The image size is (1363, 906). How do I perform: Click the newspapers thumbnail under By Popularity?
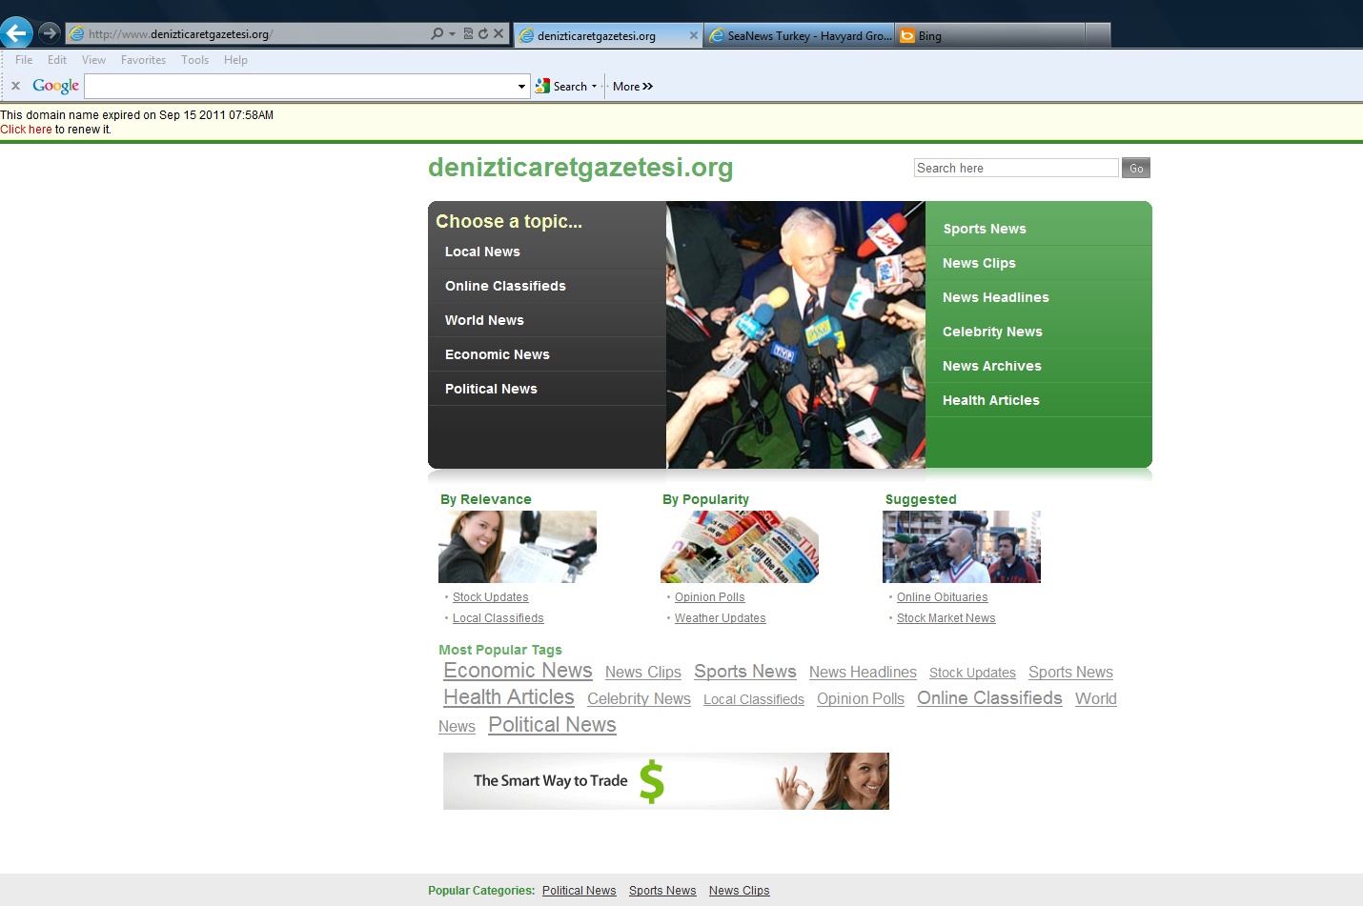click(740, 547)
